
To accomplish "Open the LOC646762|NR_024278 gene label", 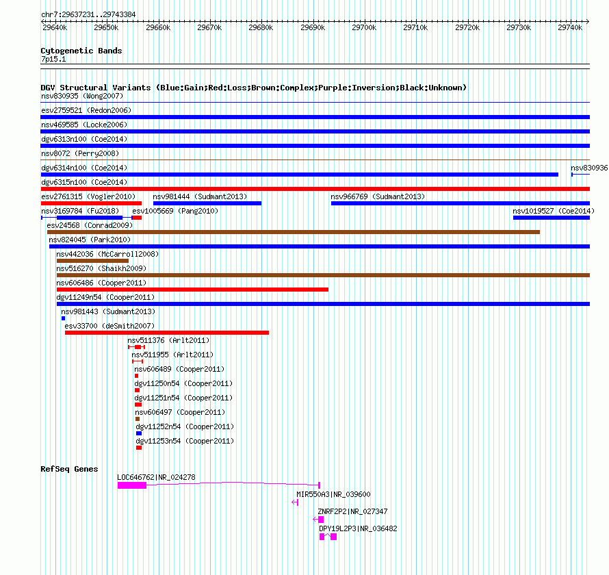I will [156, 477].
